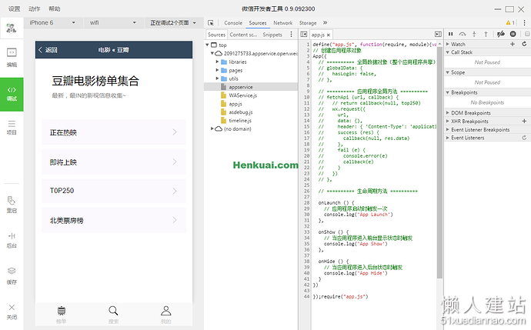Open the wifi network dropdown

pyautogui.click(x=112, y=22)
